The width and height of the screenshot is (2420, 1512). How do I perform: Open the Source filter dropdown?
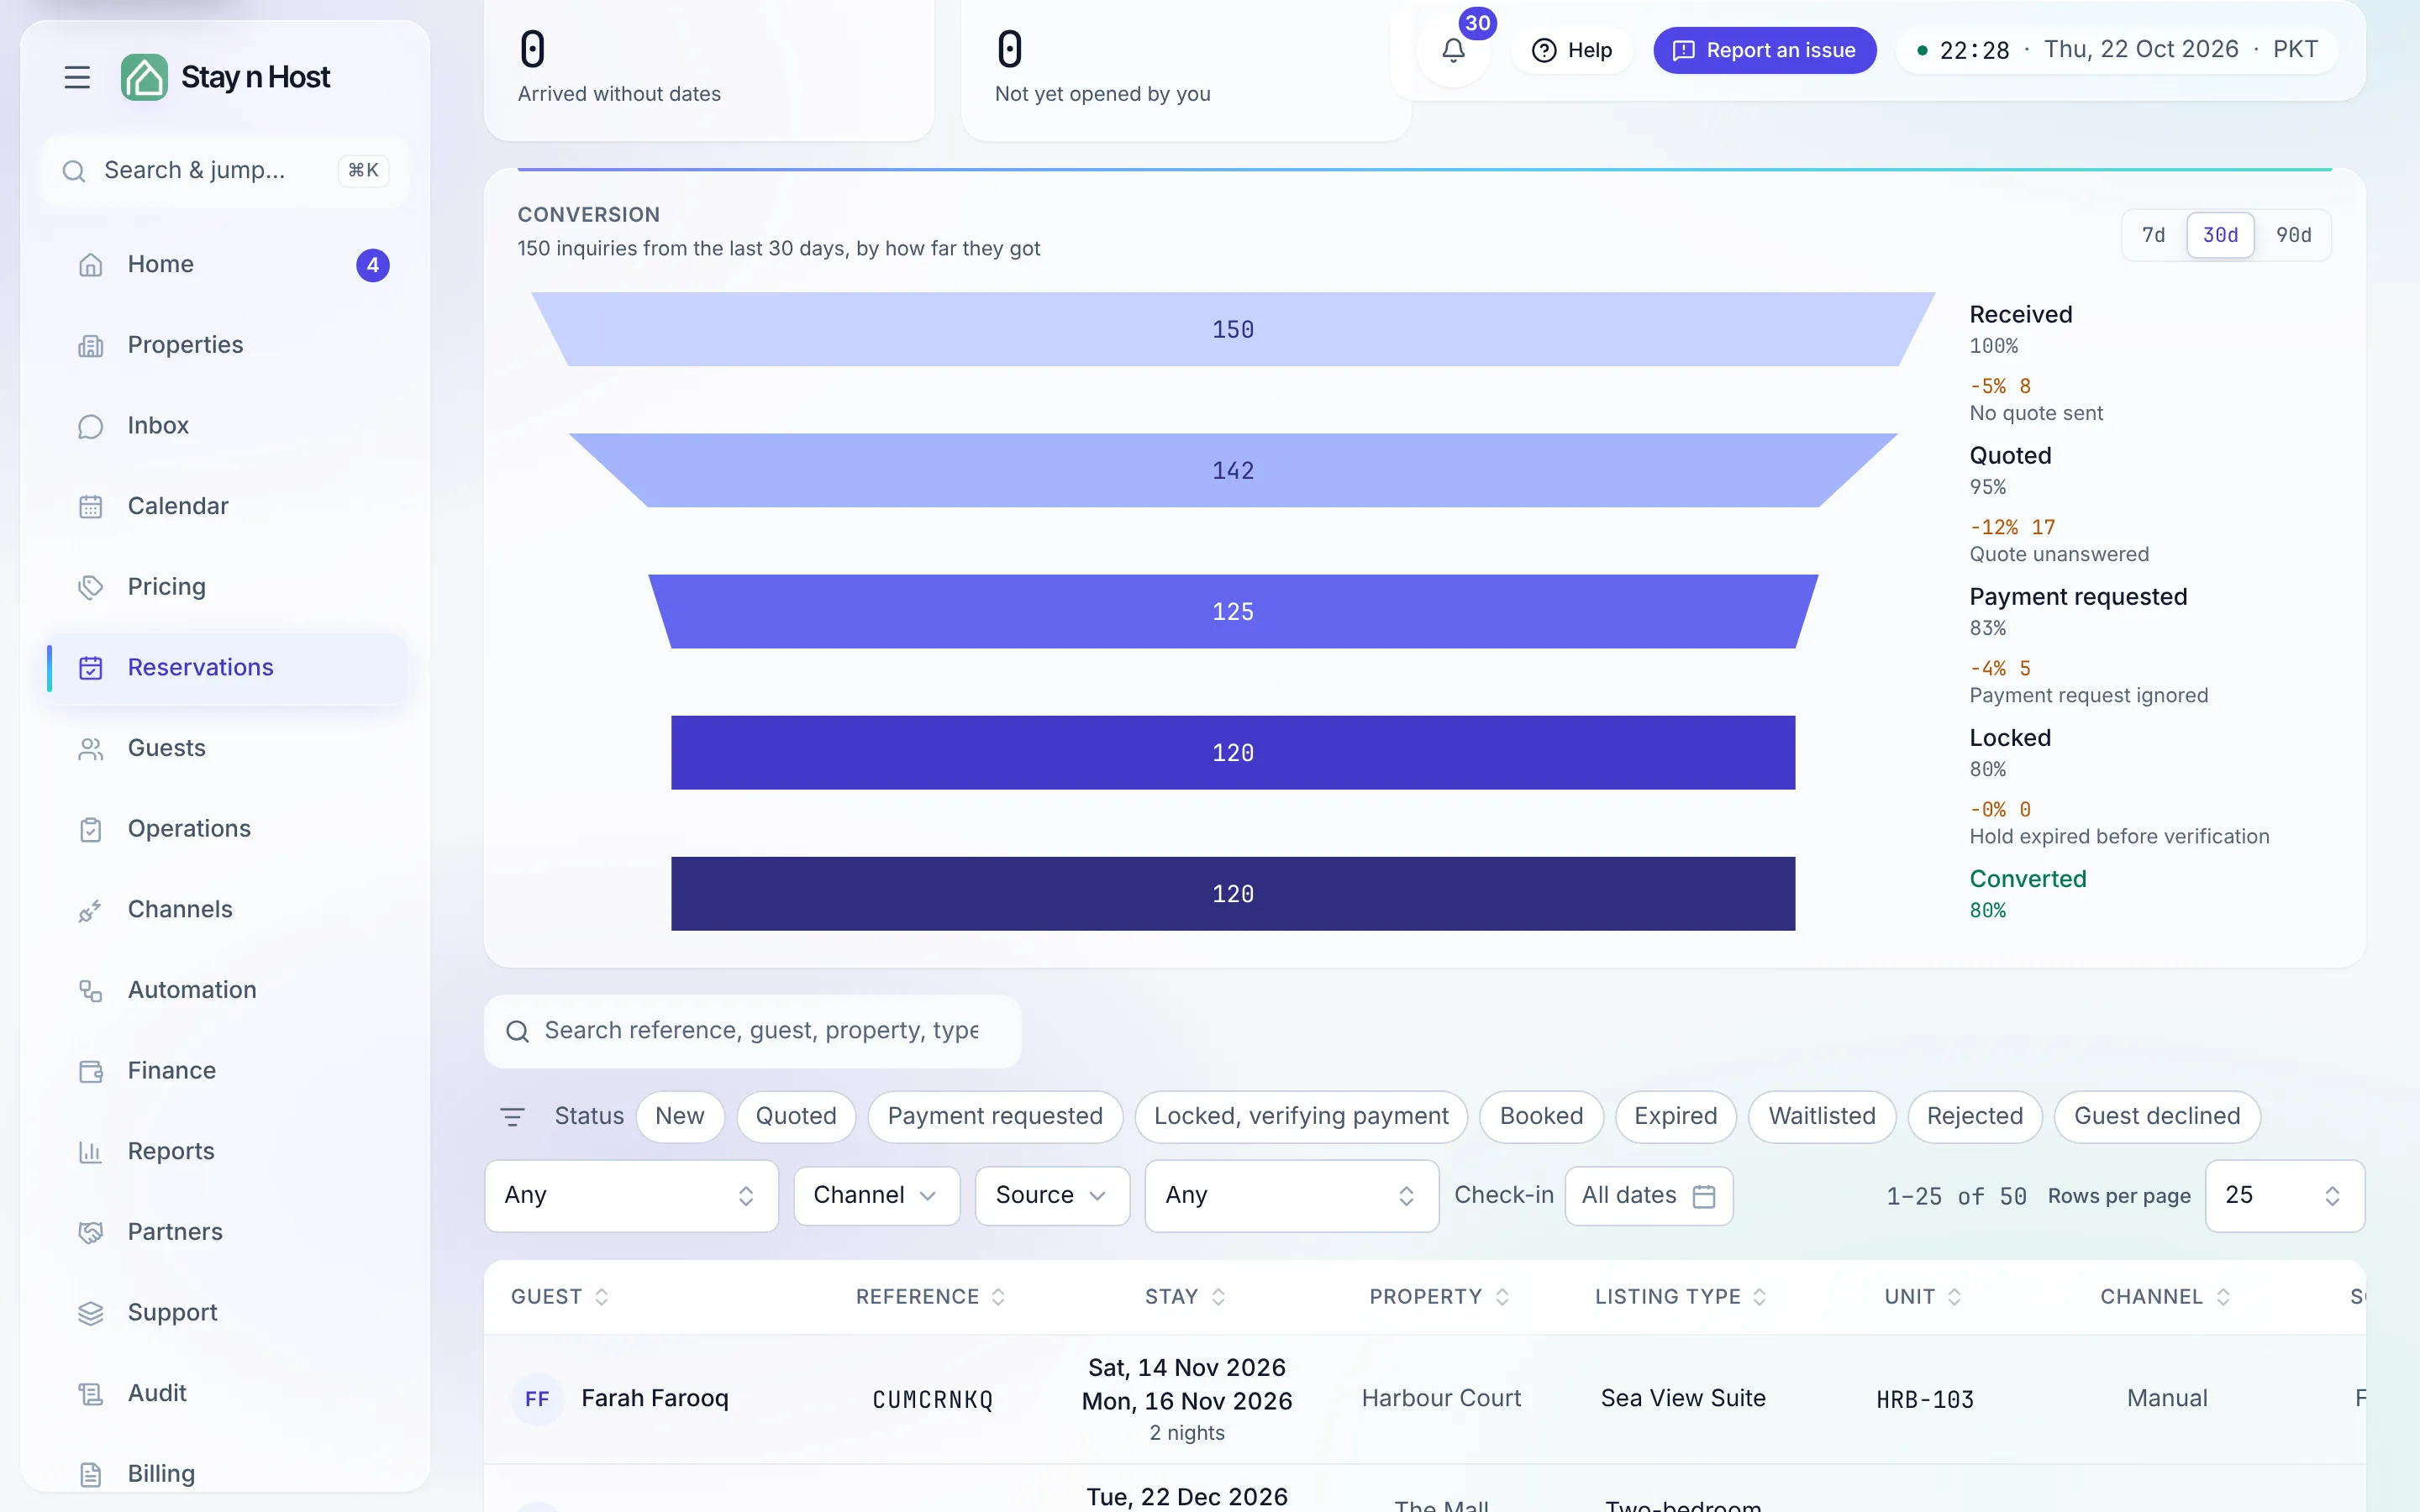pos(1052,1196)
